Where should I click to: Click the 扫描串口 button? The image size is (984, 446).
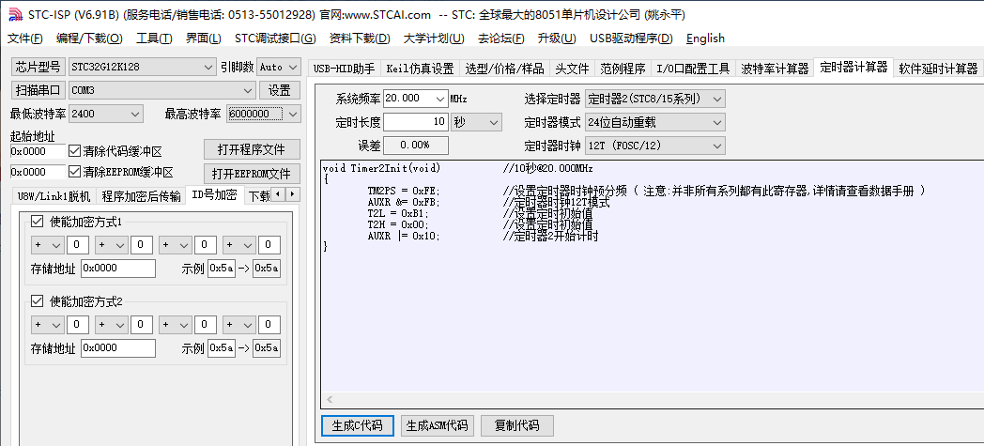(38, 90)
